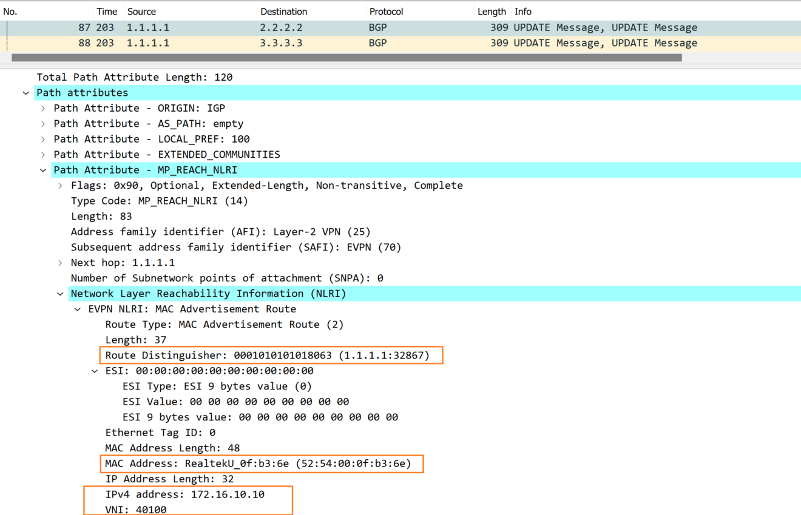Screen dimensions: 801x515
Task: Click the Protocol column header
Action: tap(386, 11)
